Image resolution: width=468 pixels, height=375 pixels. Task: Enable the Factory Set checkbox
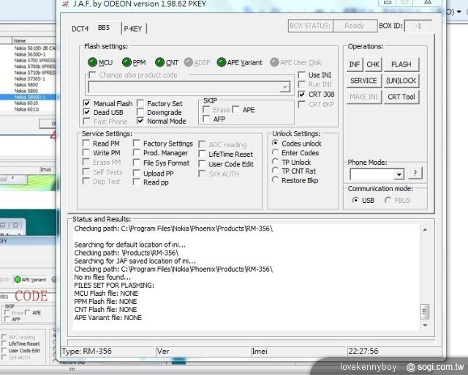140,103
